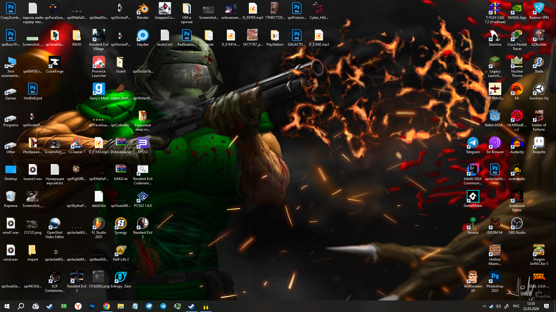Open taskbar clock showing 12:55

pos(531,306)
